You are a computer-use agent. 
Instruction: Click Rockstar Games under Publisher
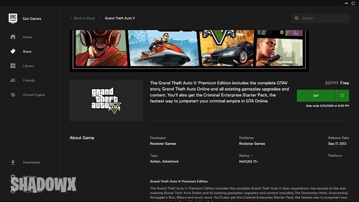click(x=252, y=144)
